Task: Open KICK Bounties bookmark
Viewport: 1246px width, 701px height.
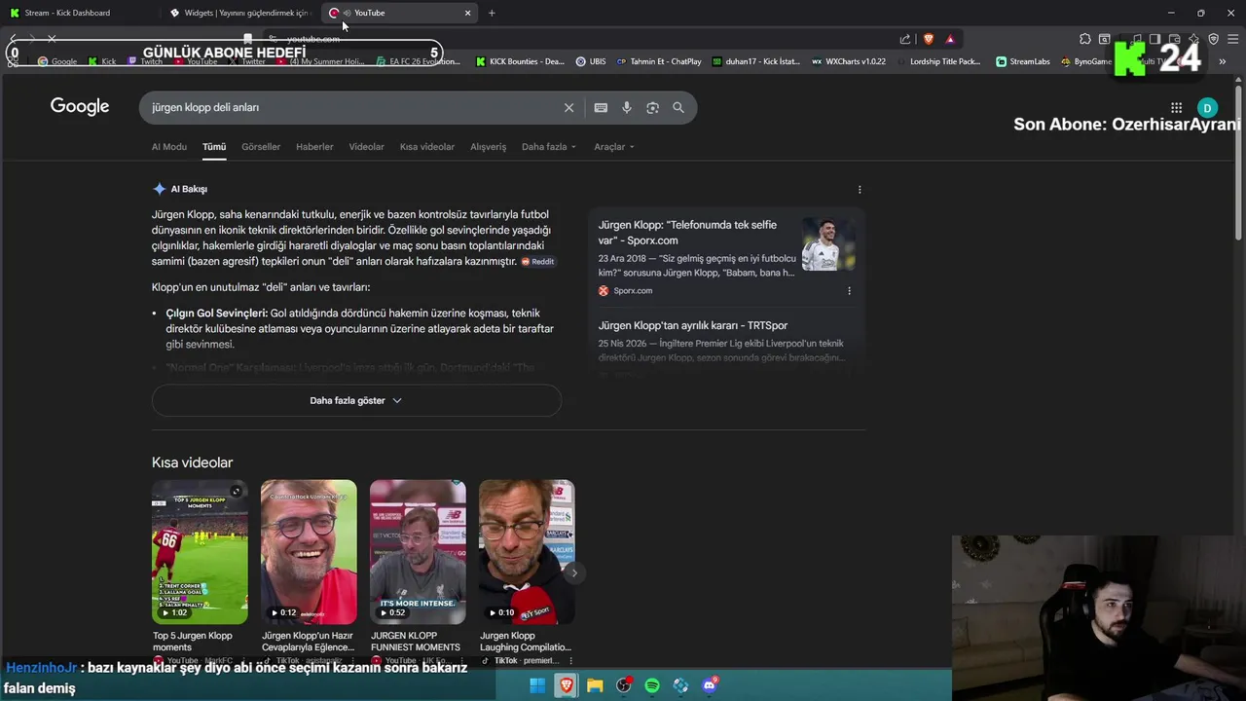Action: 520,61
